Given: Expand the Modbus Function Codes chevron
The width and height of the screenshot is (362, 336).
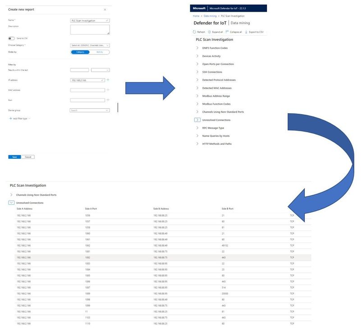Looking at the screenshot, I should [197, 104].
